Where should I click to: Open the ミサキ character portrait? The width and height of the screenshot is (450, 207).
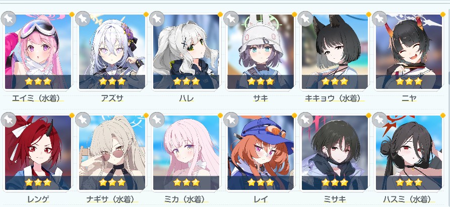tap(335, 153)
